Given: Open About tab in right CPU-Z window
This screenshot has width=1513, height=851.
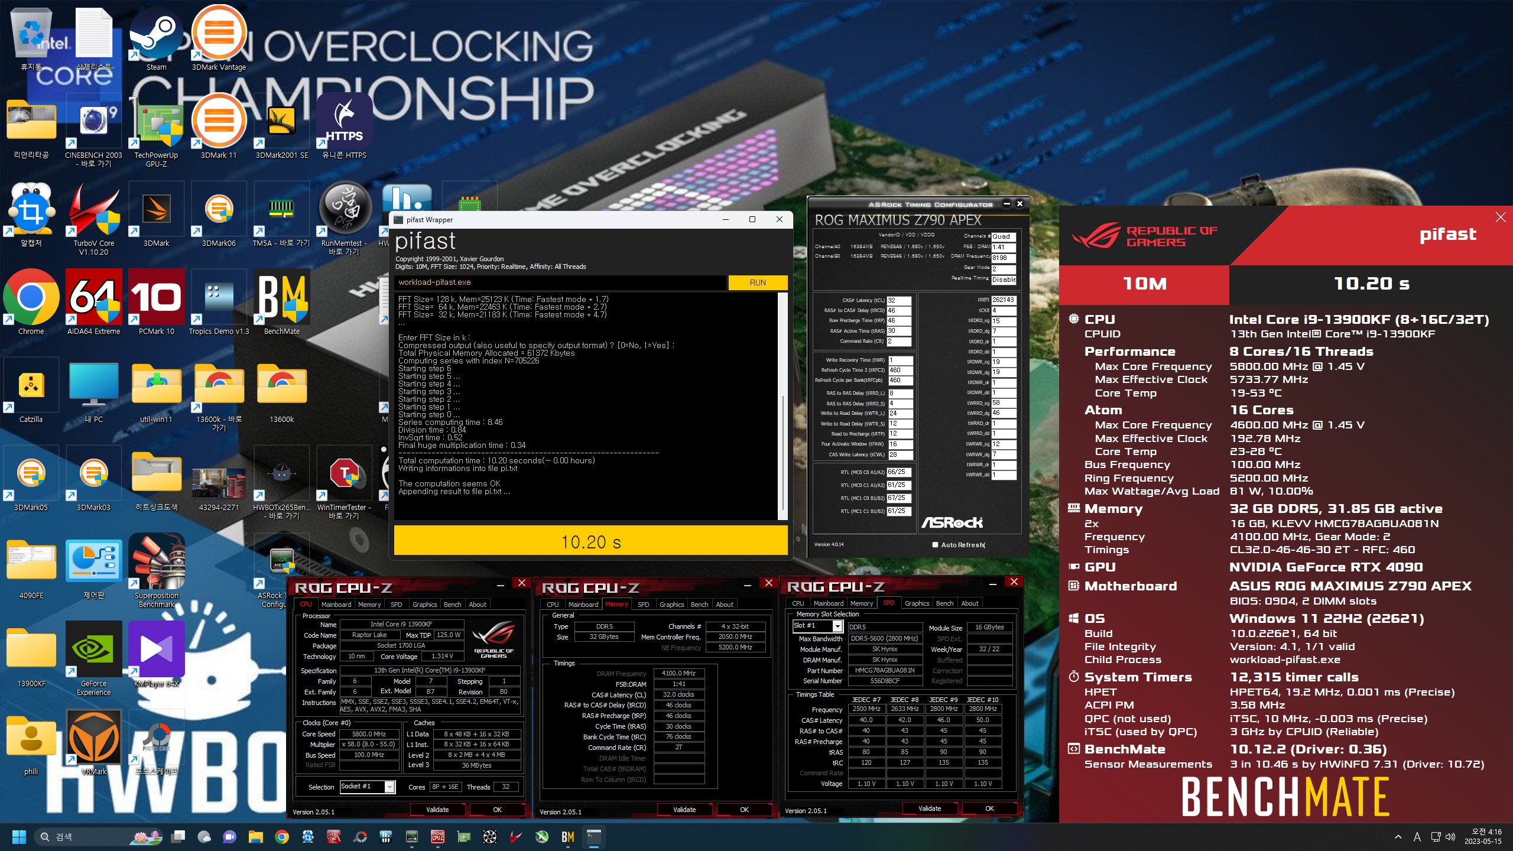Looking at the screenshot, I should point(969,603).
